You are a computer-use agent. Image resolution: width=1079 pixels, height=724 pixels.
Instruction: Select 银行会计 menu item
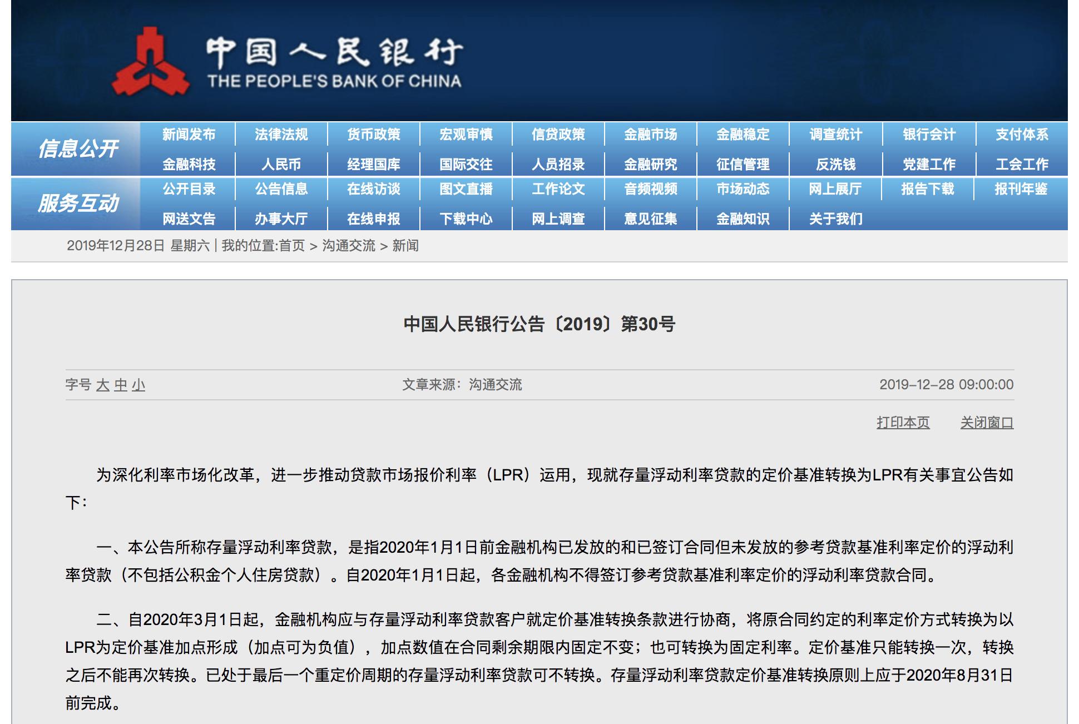point(929,135)
